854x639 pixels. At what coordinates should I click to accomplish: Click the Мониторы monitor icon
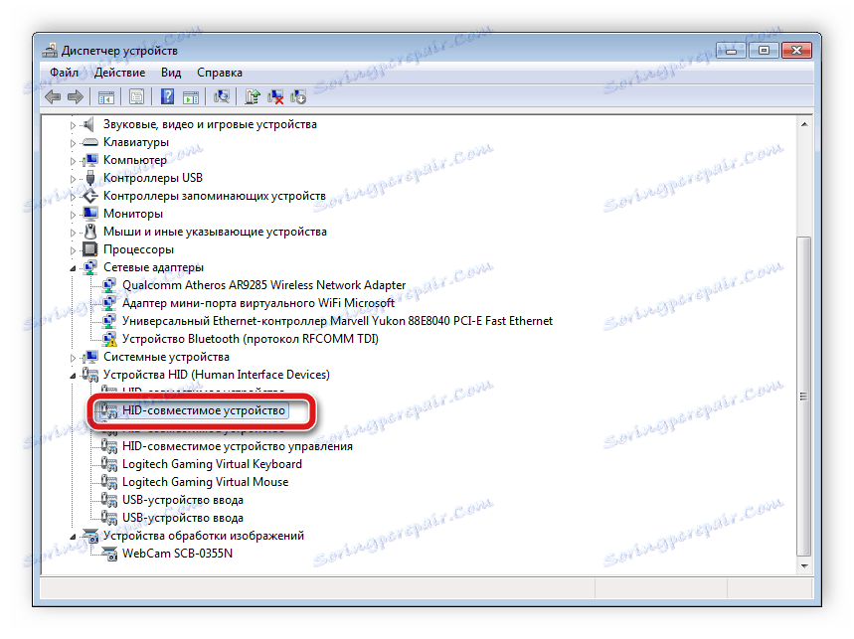click(89, 214)
